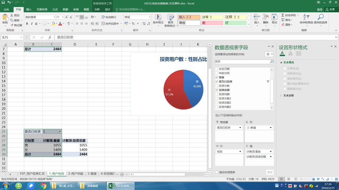The width and height of the screenshot is (339, 190).
Task: Click the field search box 搜索
Action: pyautogui.click(x=244, y=62)
